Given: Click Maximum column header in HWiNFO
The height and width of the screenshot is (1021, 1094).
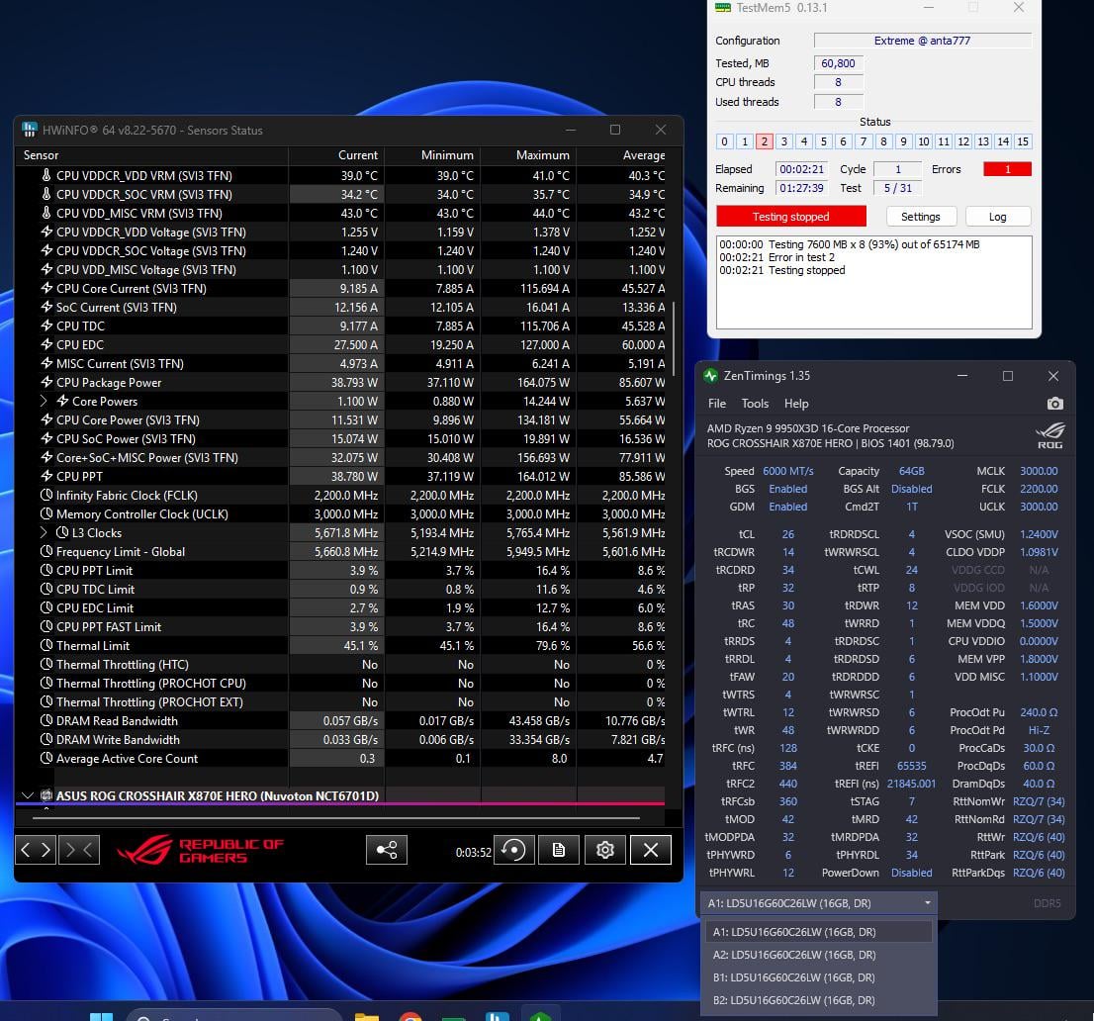Looking at the screenshot, I should tap(529, 155).
